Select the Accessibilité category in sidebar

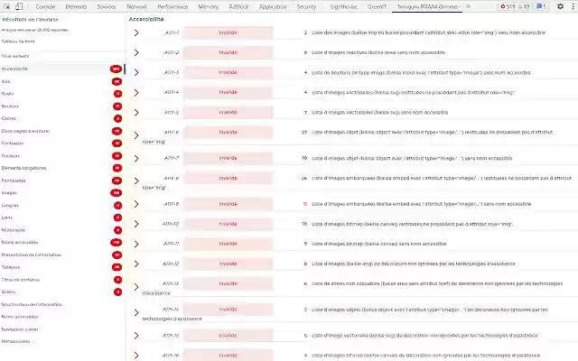(62, 69)
